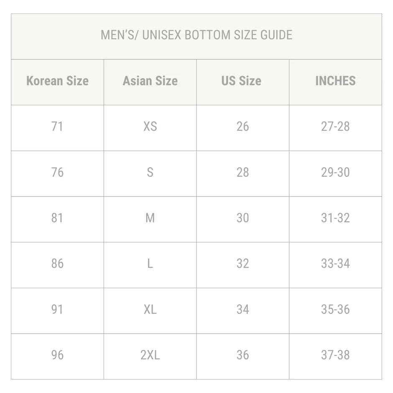393x393 pixels.
Task: Click the 2XL Asian size cell
Action: tap(150, 355)
